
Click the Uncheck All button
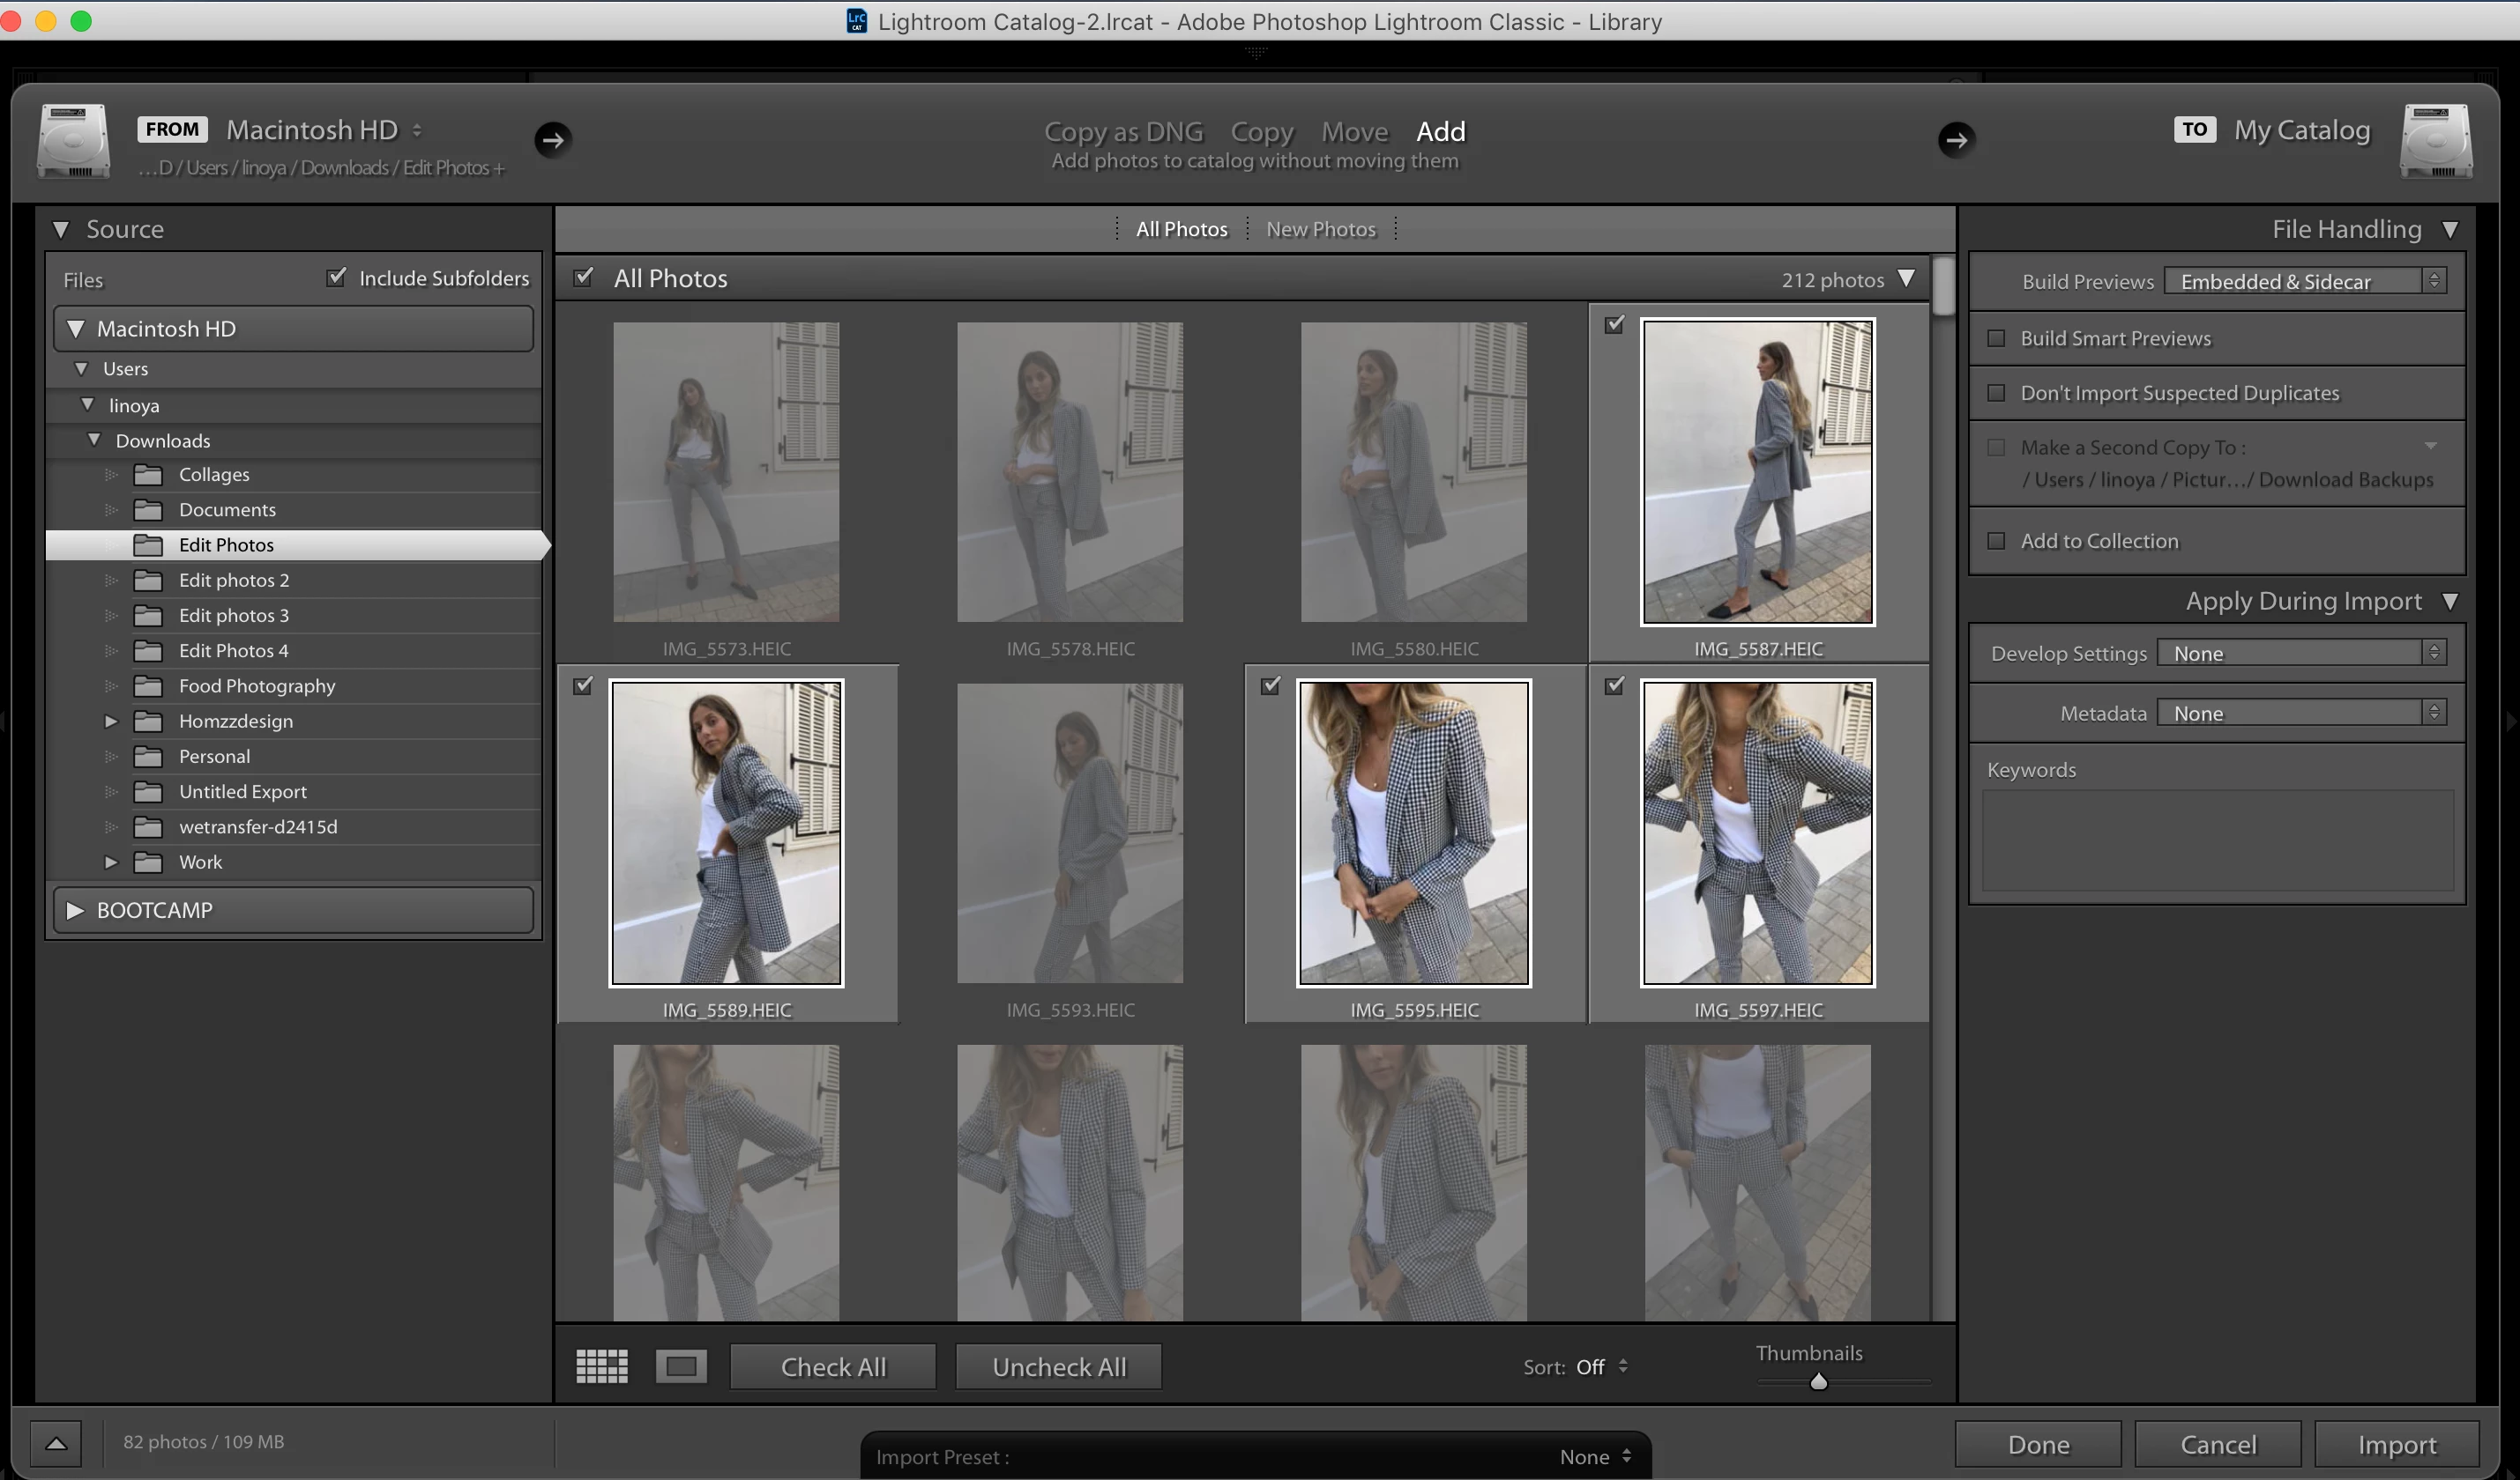coord(1058,1367)
